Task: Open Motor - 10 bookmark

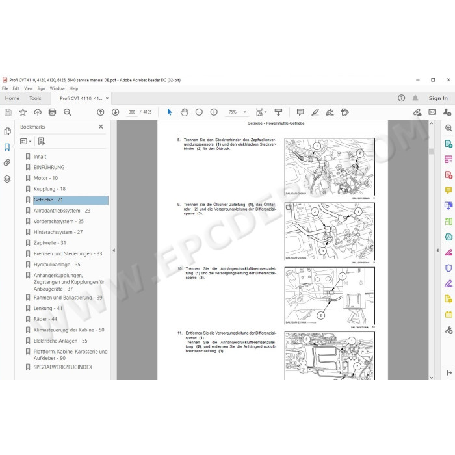Action: [45, 178]
